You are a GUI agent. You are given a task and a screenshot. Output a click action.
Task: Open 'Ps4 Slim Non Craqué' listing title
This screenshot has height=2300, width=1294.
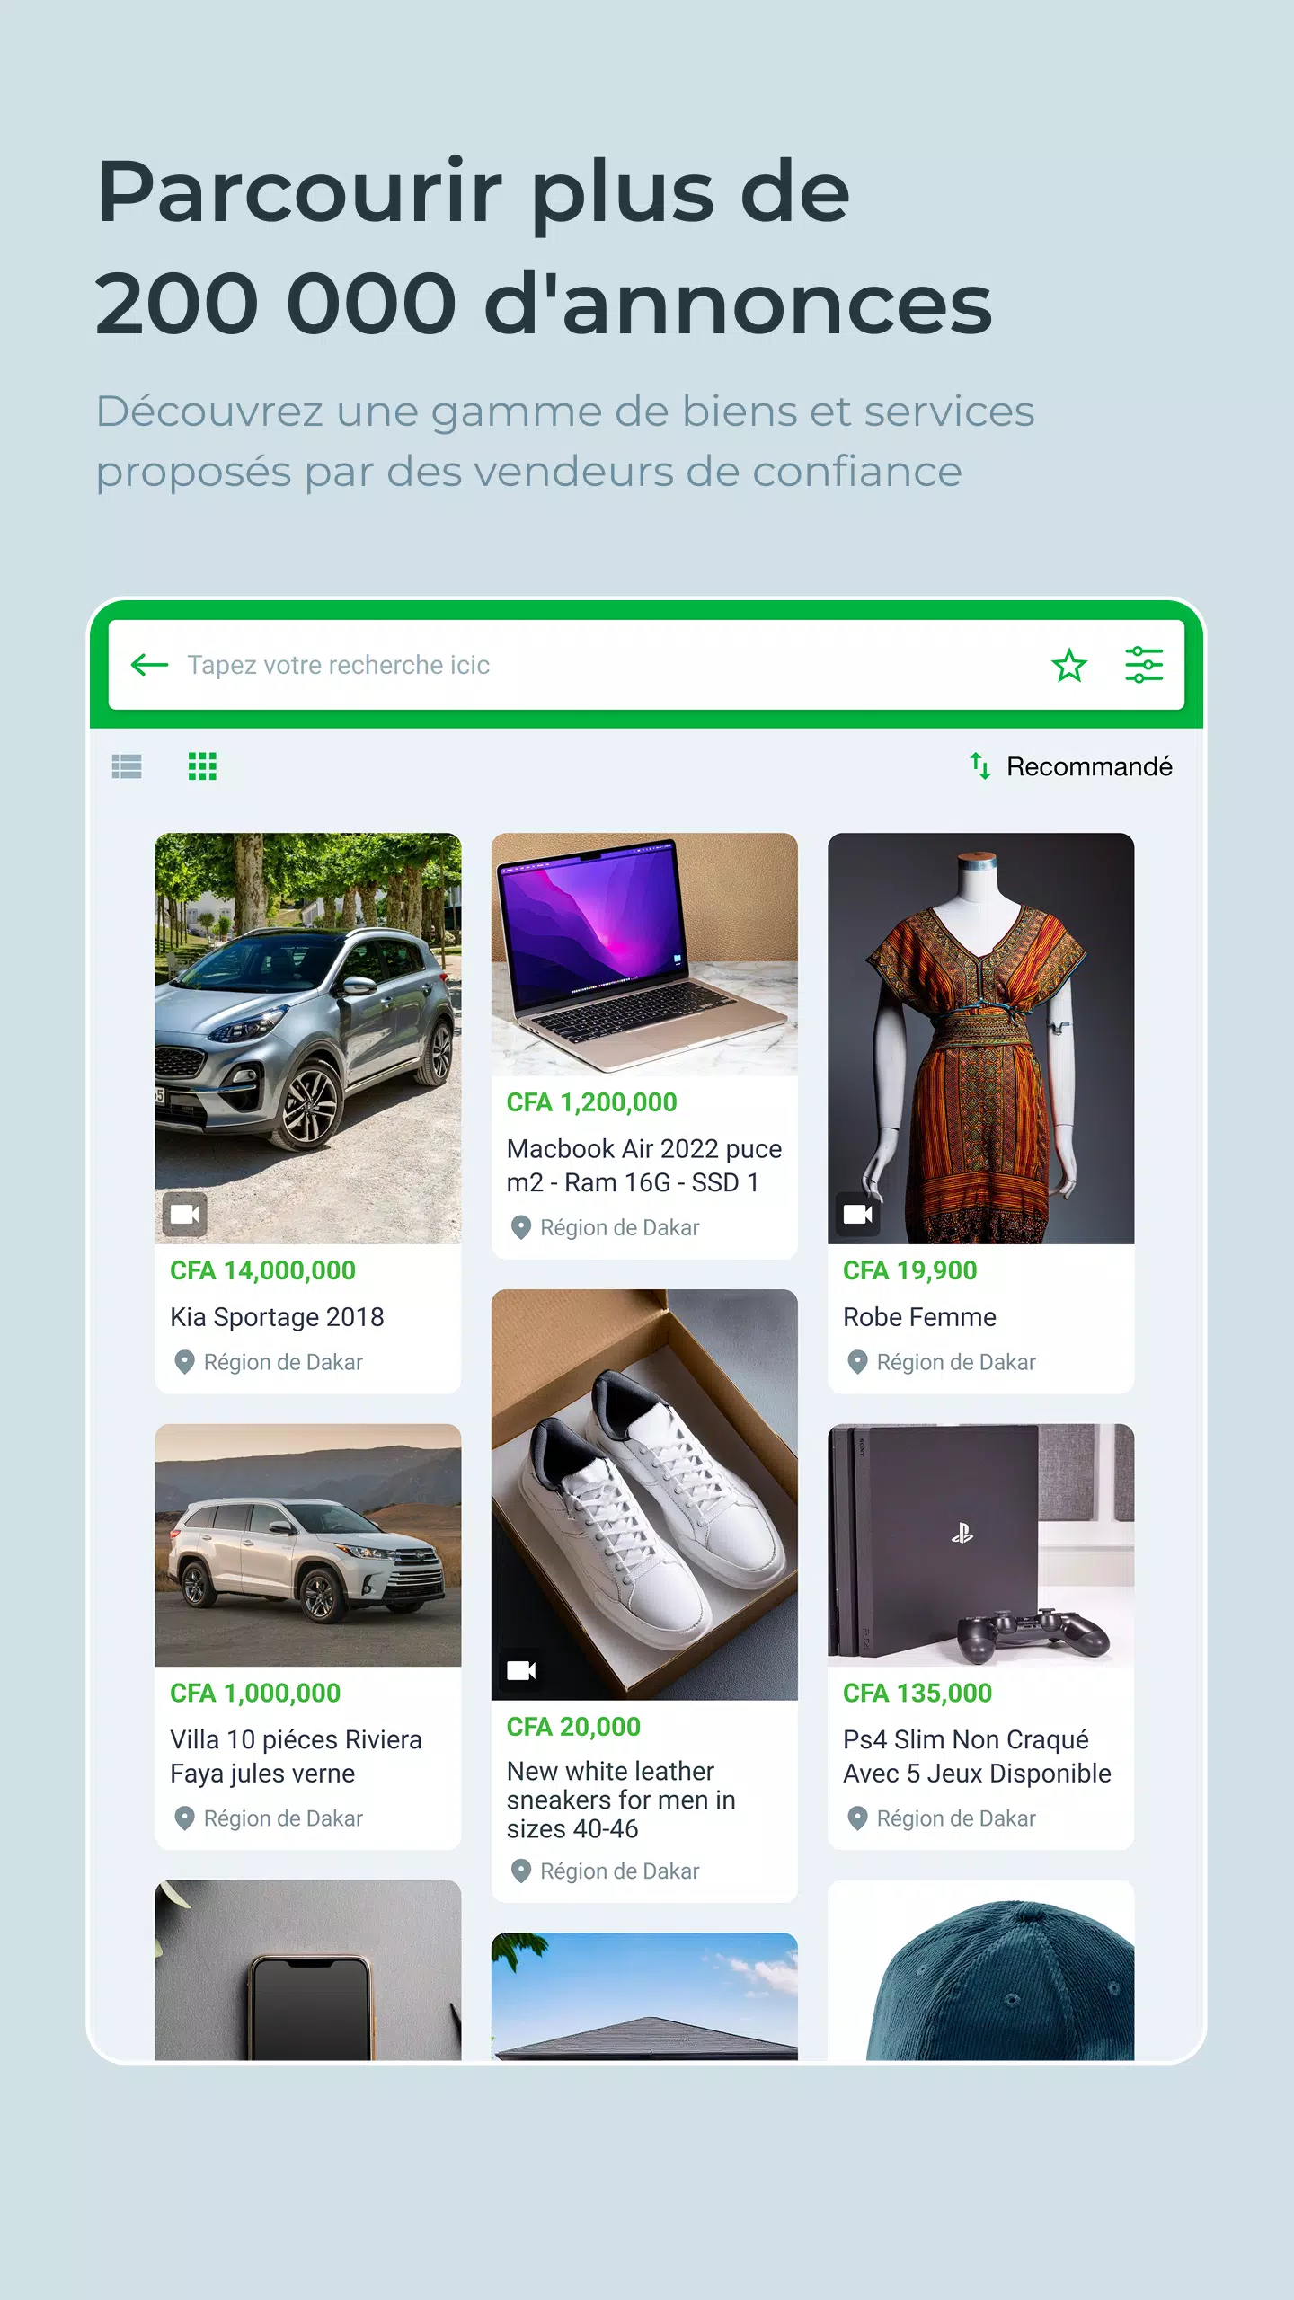pos(977,1756)
